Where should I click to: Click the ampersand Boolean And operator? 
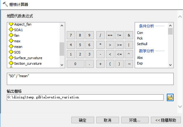129,35
